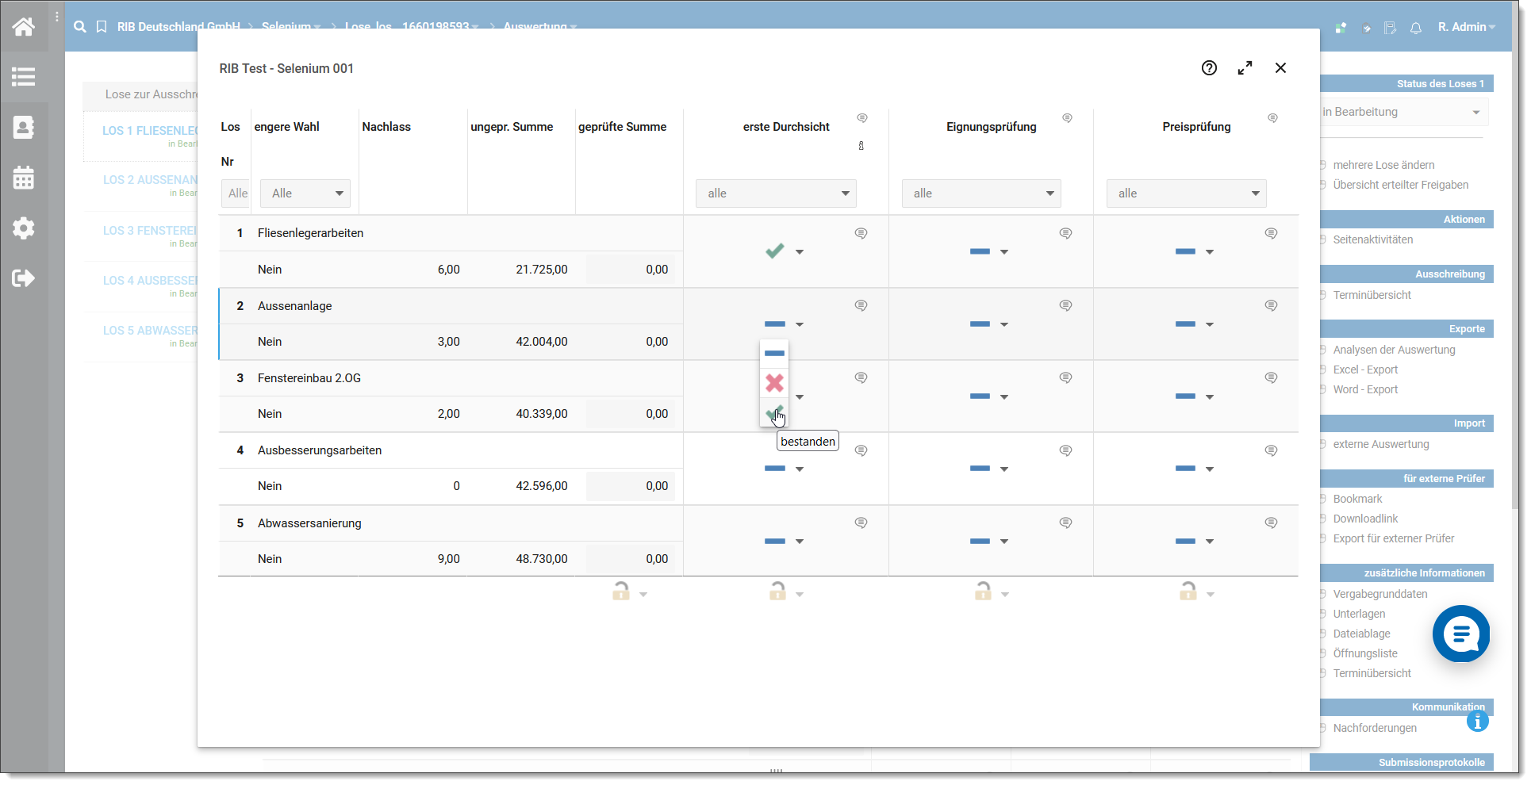Click the Los Nr 'Alle' filter field

click(236, 193)
